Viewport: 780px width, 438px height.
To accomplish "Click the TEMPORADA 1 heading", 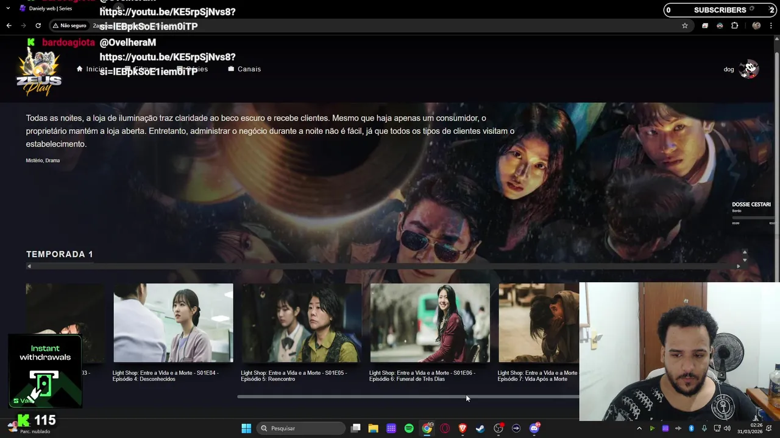I will click(60, 254).
